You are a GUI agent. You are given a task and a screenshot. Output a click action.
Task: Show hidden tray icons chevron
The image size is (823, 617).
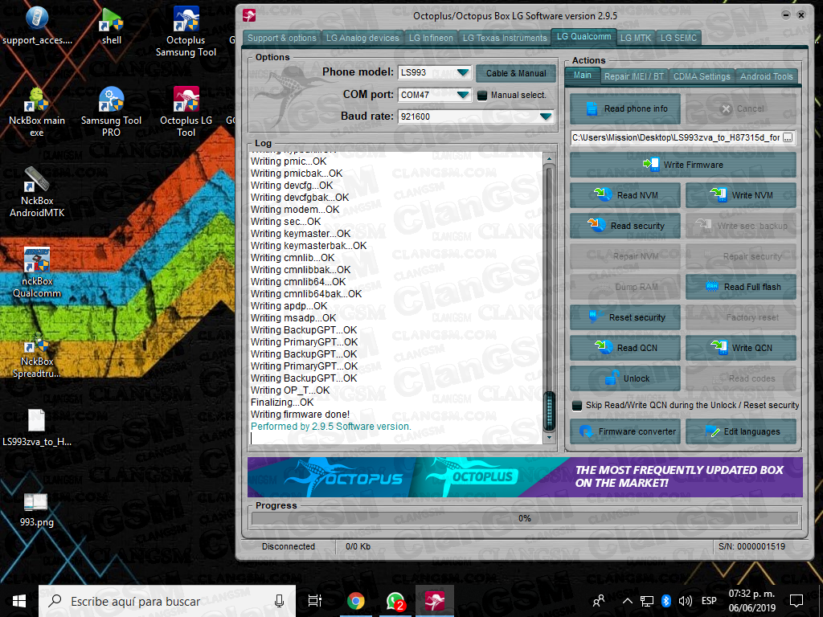pos(627,601)
